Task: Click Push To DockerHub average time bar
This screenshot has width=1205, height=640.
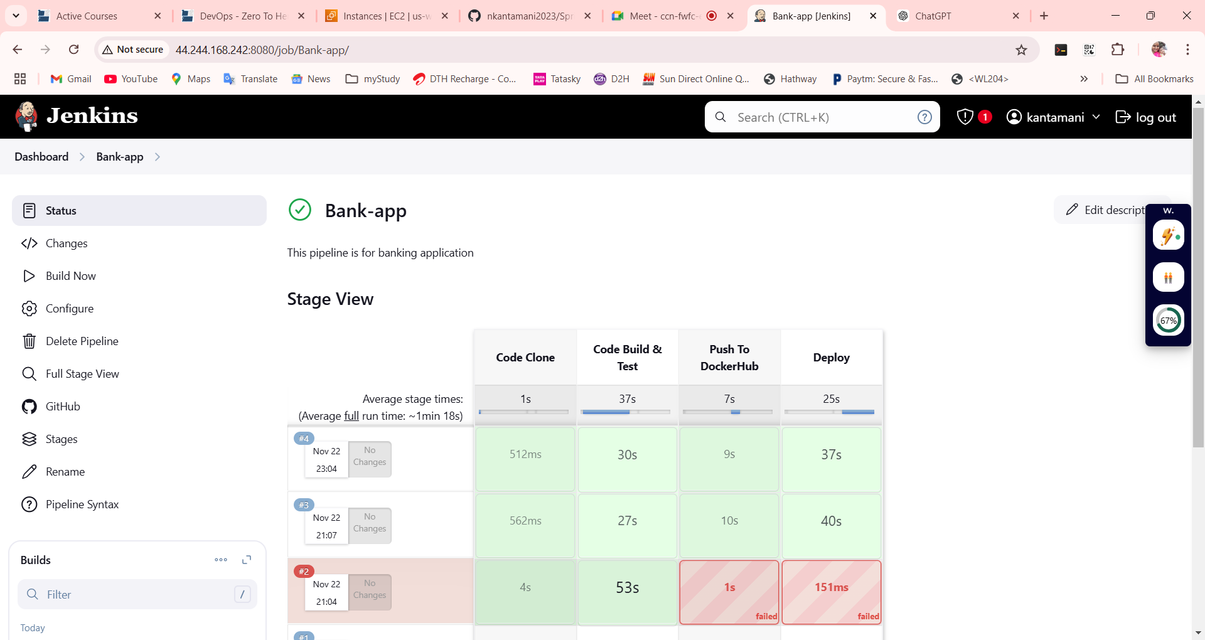Action: (x=728, y=412)
